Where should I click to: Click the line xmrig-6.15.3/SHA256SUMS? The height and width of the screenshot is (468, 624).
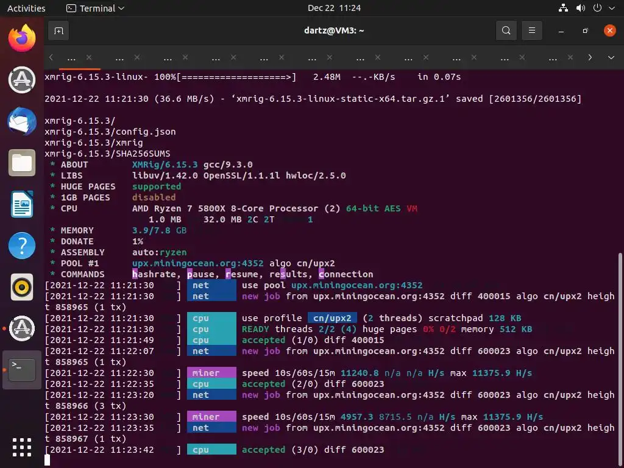(107, 154)
